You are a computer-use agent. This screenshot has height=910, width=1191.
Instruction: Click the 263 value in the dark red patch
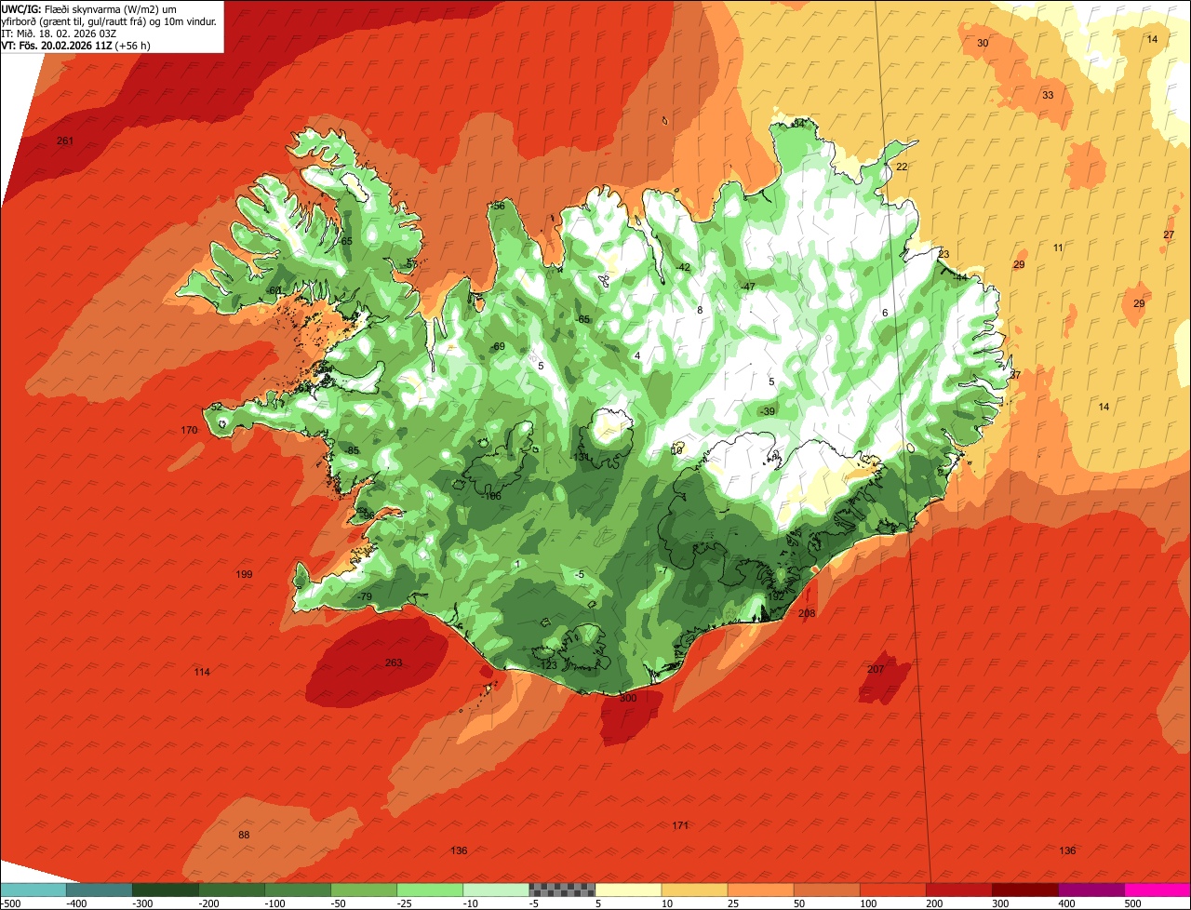pyautogui.click(x=394, y=663)
